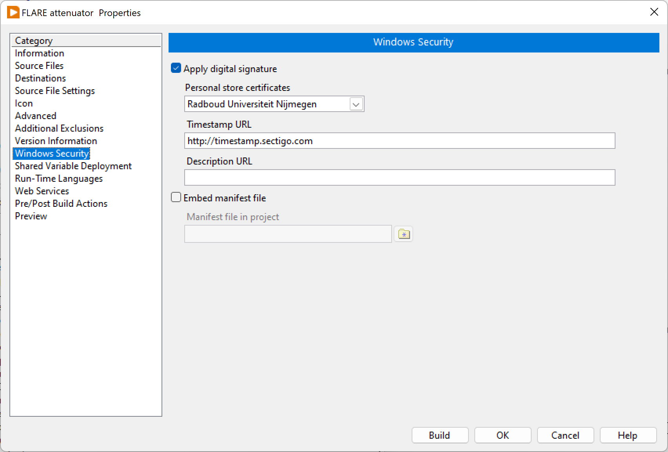Enable Embed manifest file checkbox
Screen dimensions: 668x452
pyautogui.click(x=176, y=197)
